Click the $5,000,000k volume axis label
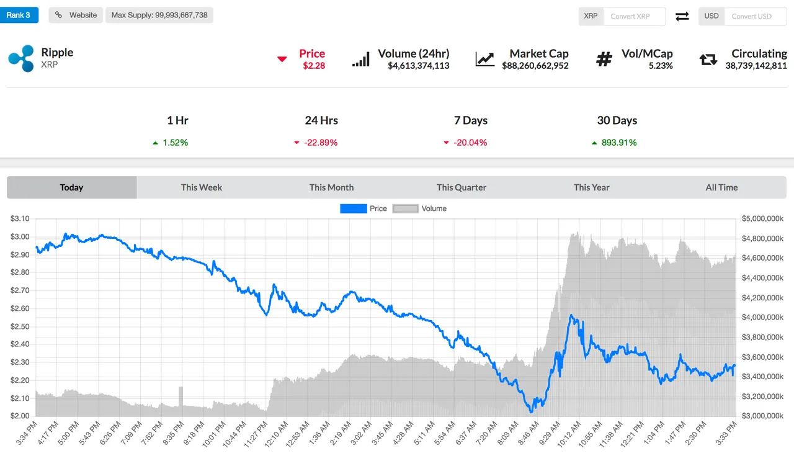The width and height of the screenshot is (794, 466). 762,219
